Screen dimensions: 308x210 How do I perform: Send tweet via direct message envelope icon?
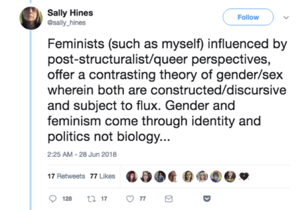(169, 199)
